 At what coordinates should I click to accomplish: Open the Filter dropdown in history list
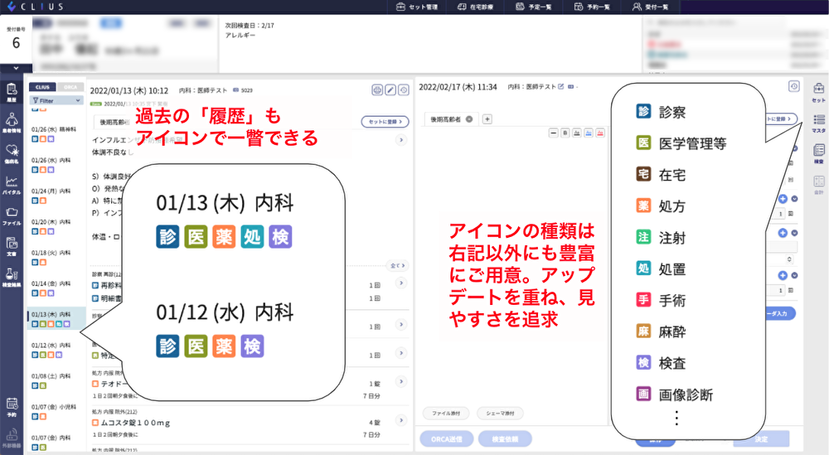click(x=56, y=100)
